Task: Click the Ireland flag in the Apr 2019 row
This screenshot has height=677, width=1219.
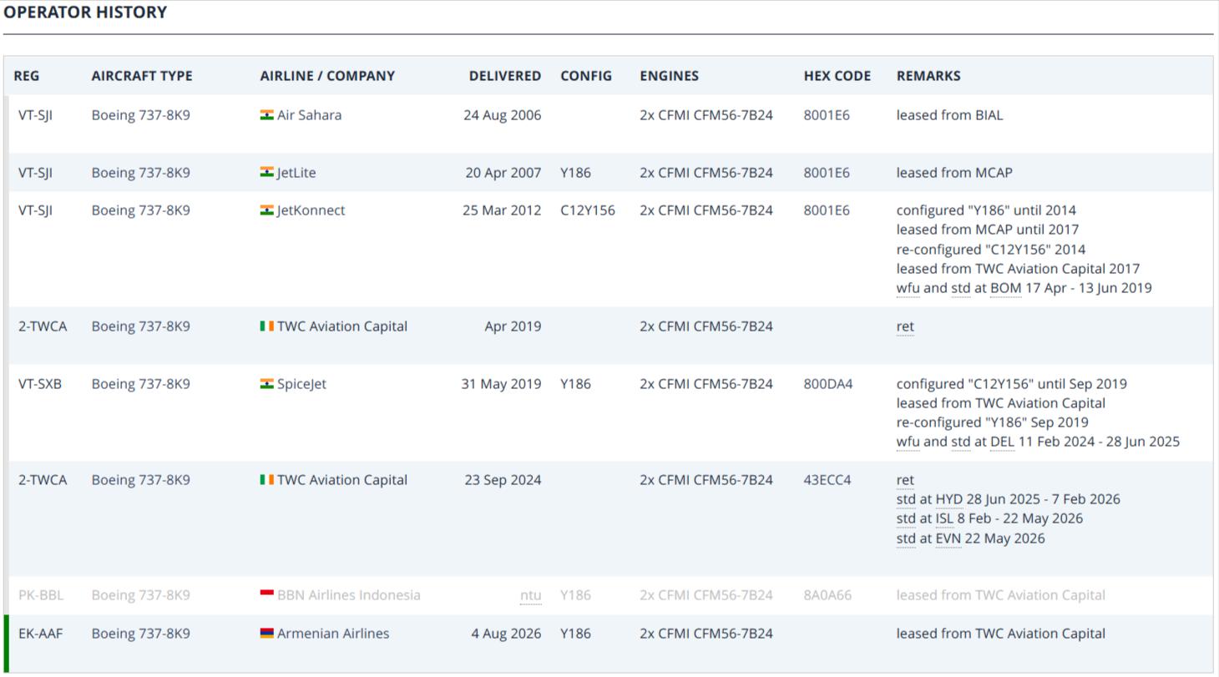Action: click(x=267, y=326)
